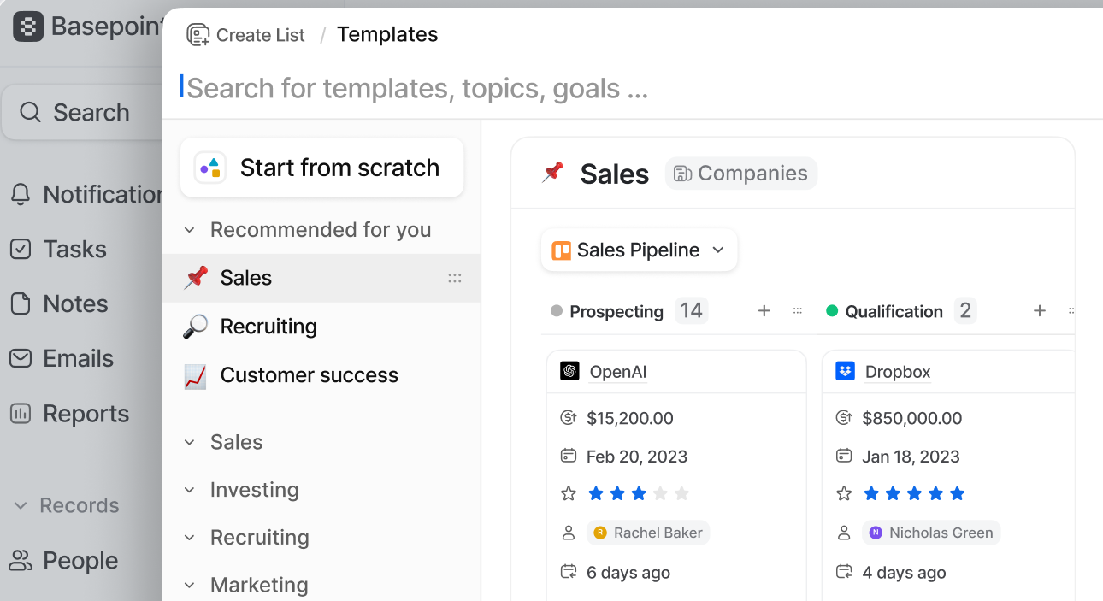Click the plus icon in Qualification column
1103x601 pixels.
pyautogui.click(x=1040, y=311)
